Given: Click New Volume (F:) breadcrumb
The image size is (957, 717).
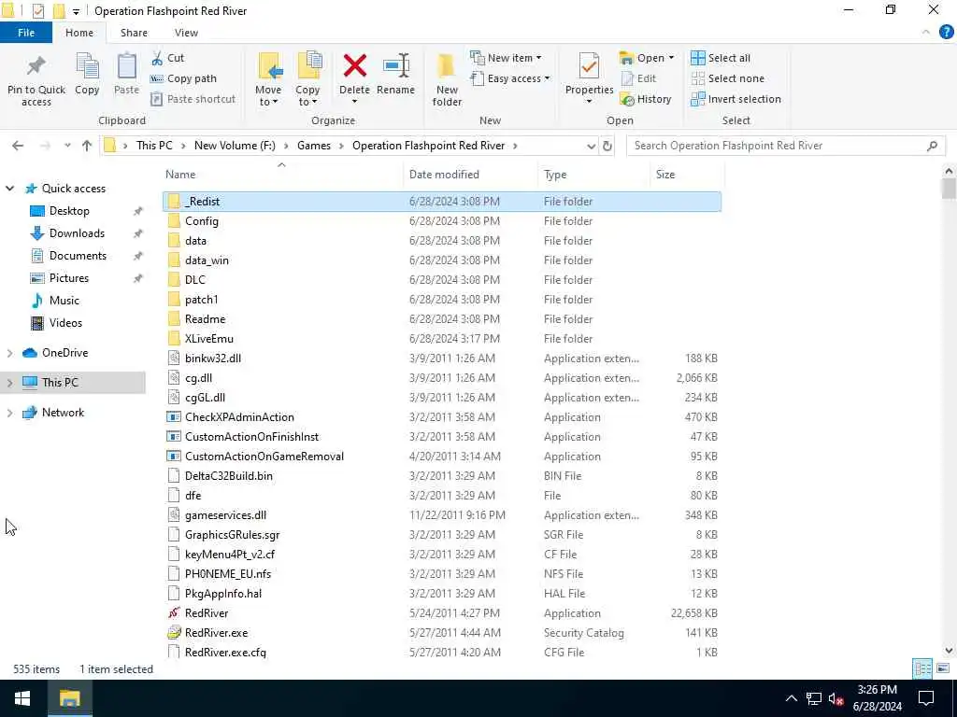Looking at the screenshot, I should tap(235, 146).
